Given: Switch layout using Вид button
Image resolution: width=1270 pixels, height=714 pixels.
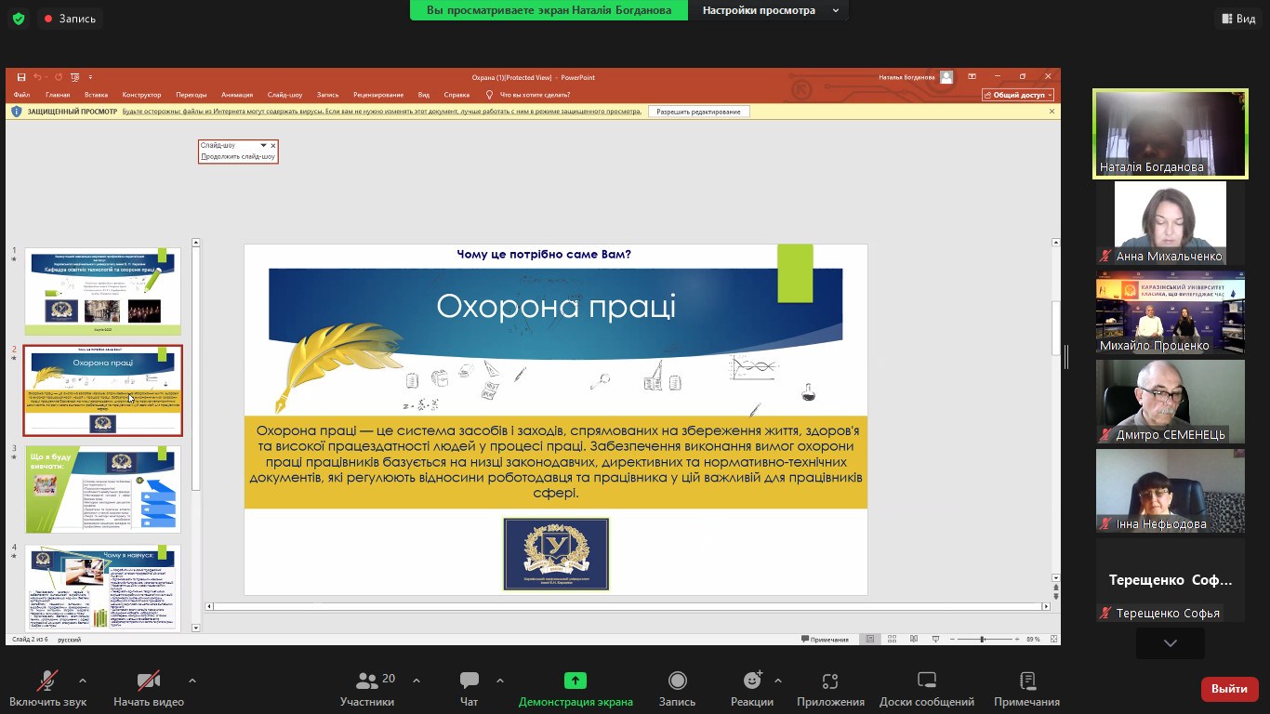Looking at the screenshot, I should click(1237, 19).
